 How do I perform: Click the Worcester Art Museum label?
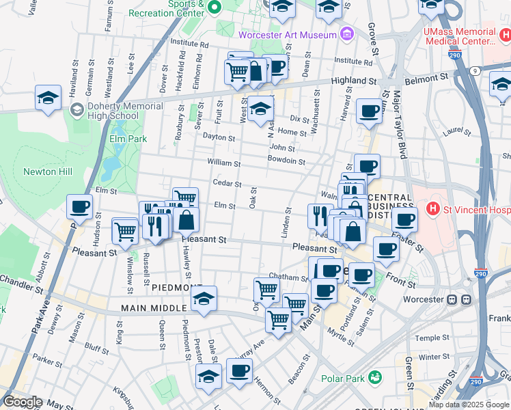click(x=288, y=35)
